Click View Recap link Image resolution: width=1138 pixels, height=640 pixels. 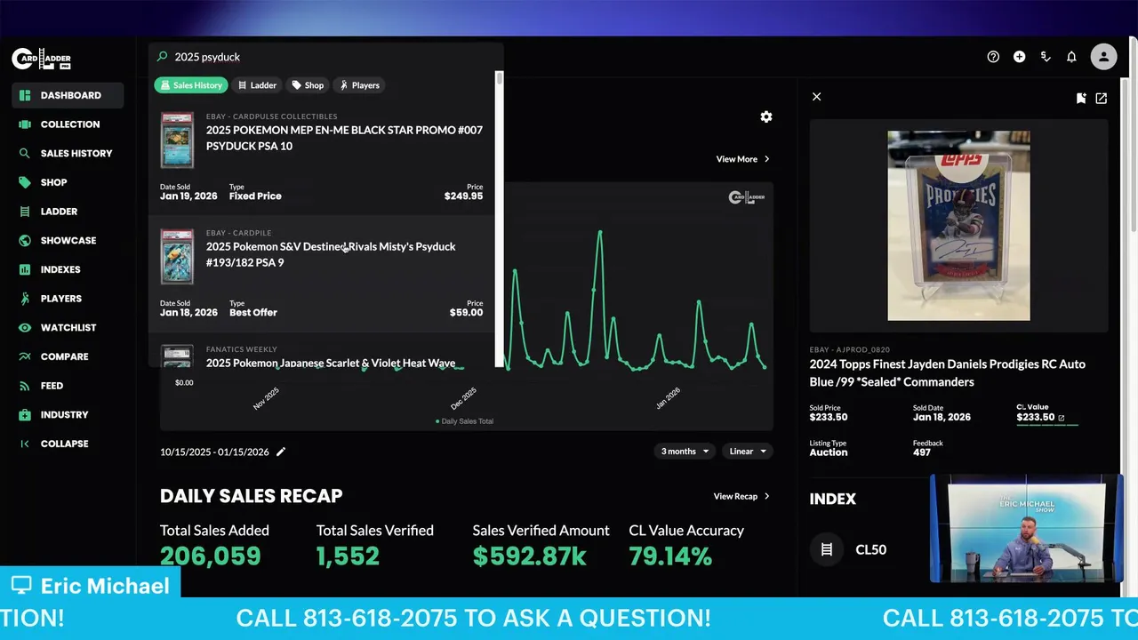[x=741, y=496]
